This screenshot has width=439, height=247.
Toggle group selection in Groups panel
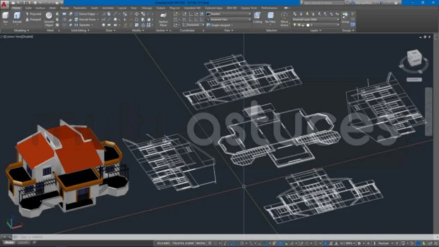click(x=353, y=24)
